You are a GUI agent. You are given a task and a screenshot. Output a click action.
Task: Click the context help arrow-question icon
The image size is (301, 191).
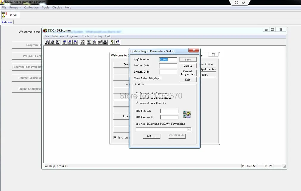pyautogui.click(x=118, y=42)
